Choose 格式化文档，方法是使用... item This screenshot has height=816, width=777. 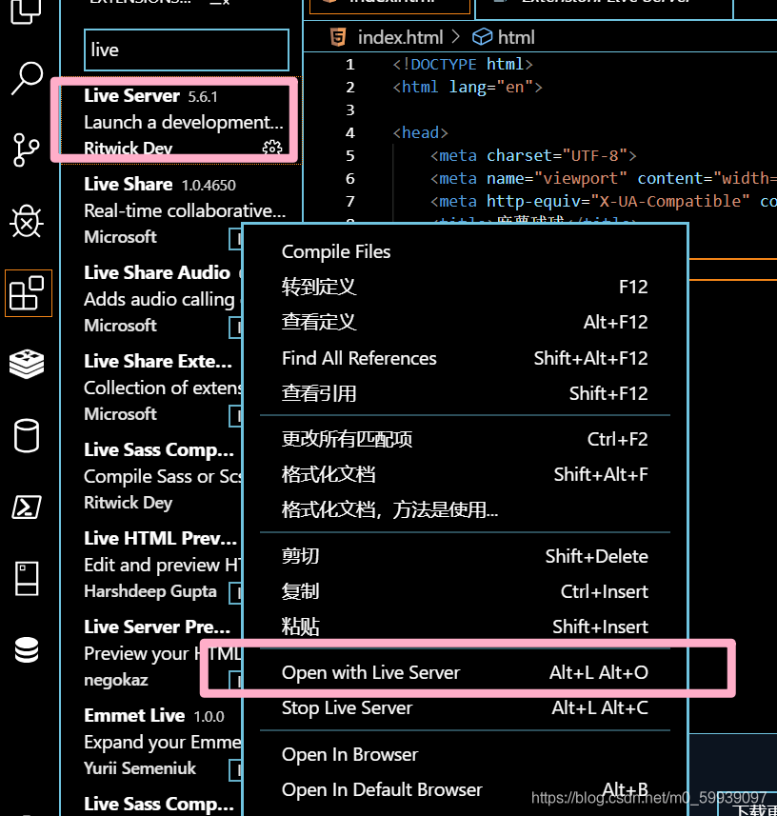[x=465, y=510]
